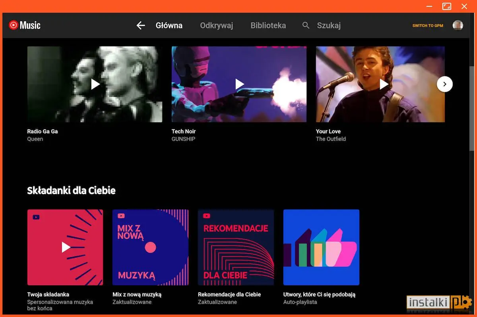Switch to the Biblioteka tab
The image size is (477, 317).
click(268, 25)
